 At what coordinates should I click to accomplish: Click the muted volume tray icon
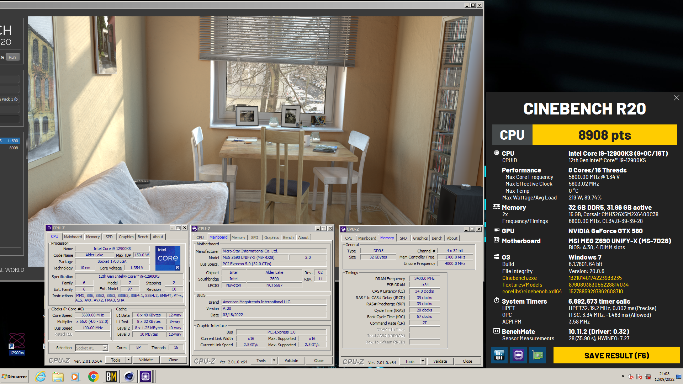coord(631,377)
